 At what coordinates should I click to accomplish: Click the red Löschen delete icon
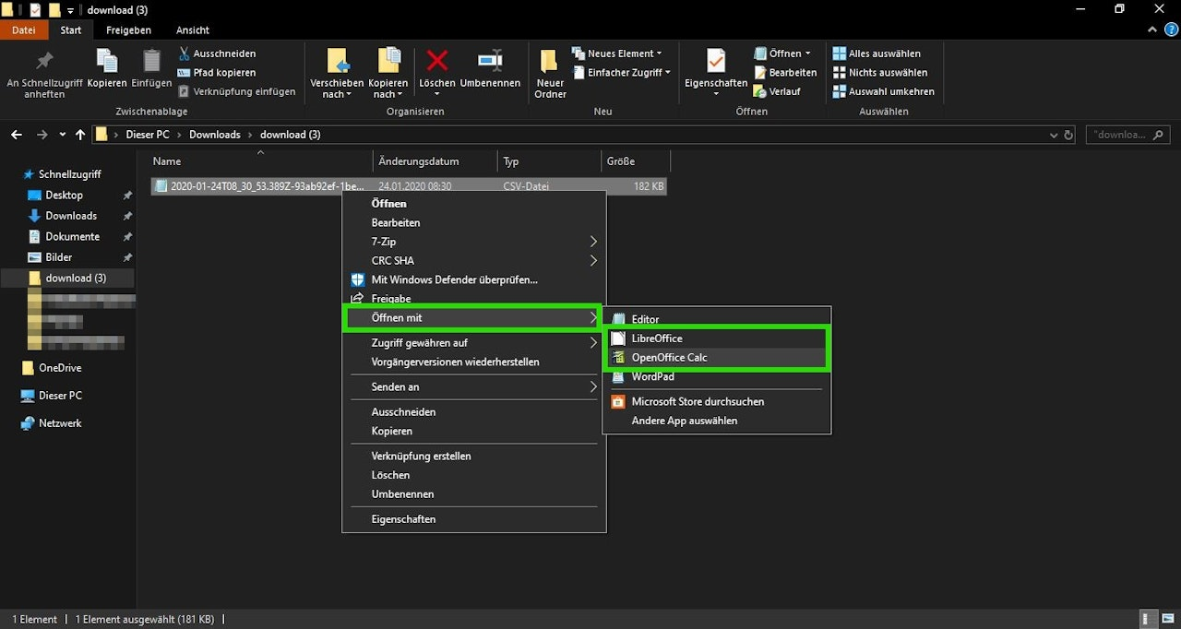[436, 62]
